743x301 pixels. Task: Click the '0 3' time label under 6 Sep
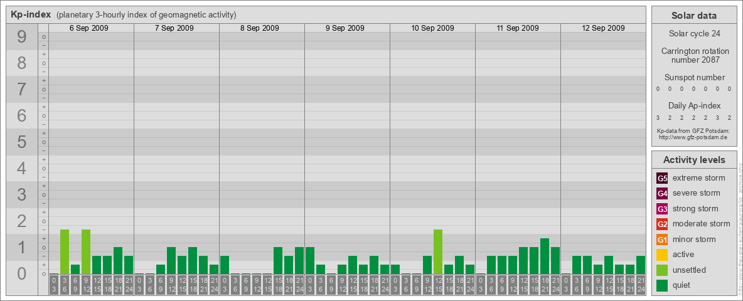(x=54, y=285)
